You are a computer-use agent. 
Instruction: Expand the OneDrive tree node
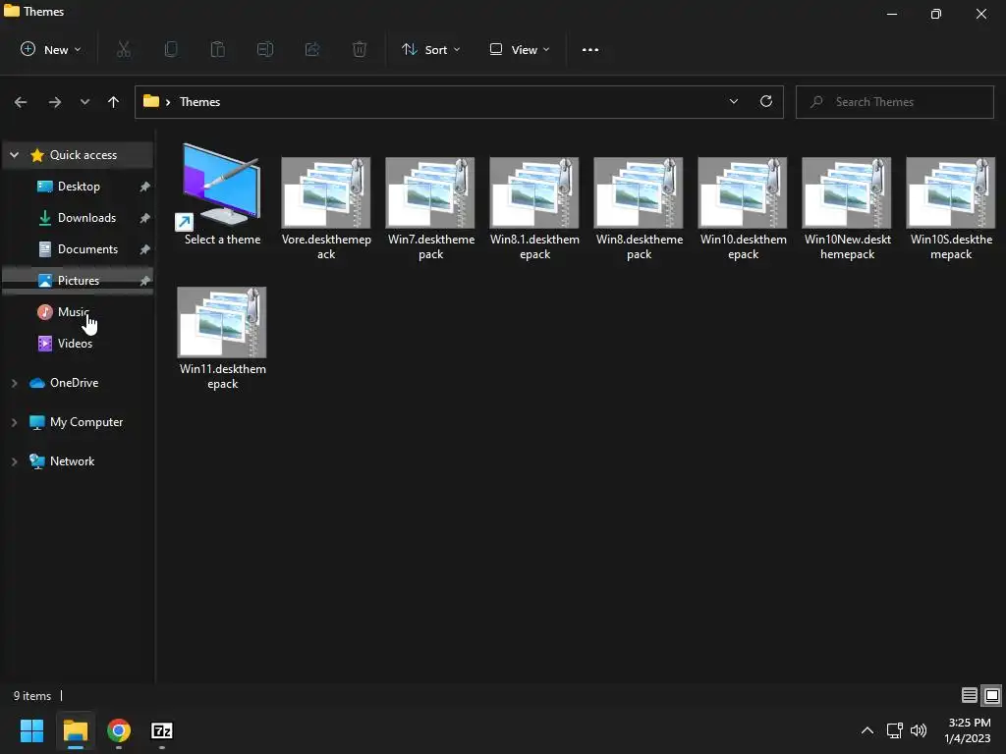point(14,383)
